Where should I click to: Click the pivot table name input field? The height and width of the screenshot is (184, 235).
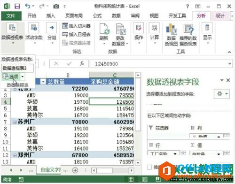point(17,68)
